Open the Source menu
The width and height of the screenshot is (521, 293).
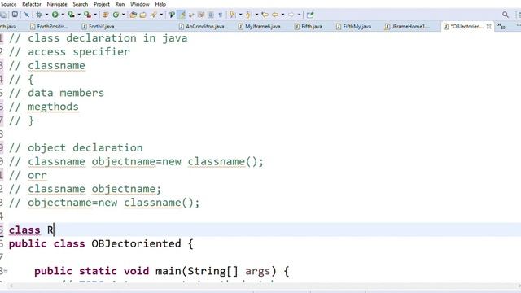pyautogui.click(x=9, y=4)
